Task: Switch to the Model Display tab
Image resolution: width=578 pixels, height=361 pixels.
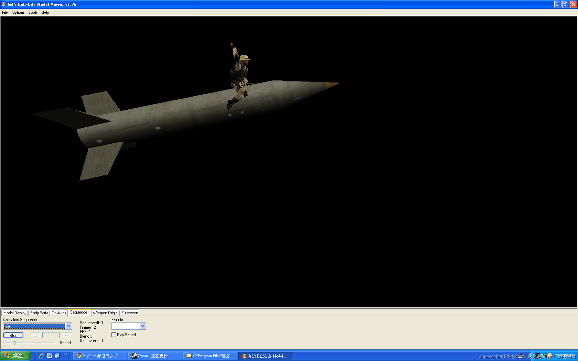Action: 15,313
